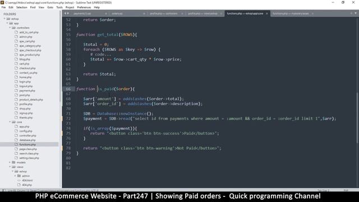Open the View menu
The height and width of the screenshot is (202, 359).
pos(42,7)
